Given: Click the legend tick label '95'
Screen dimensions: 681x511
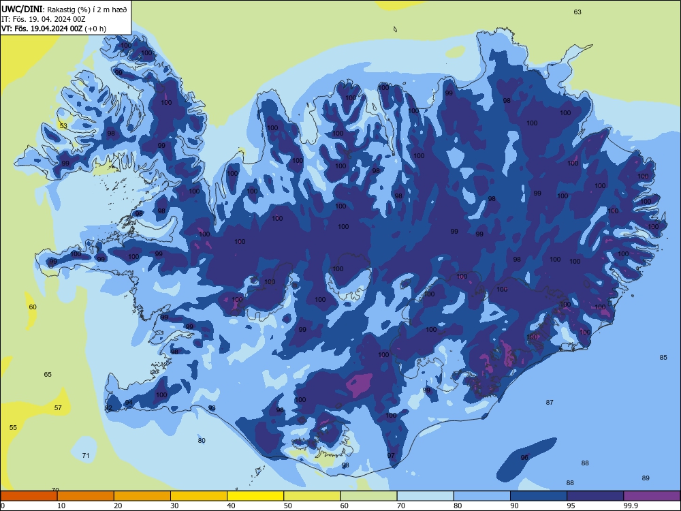Looking at the screenshot, I should pos(571,506).
